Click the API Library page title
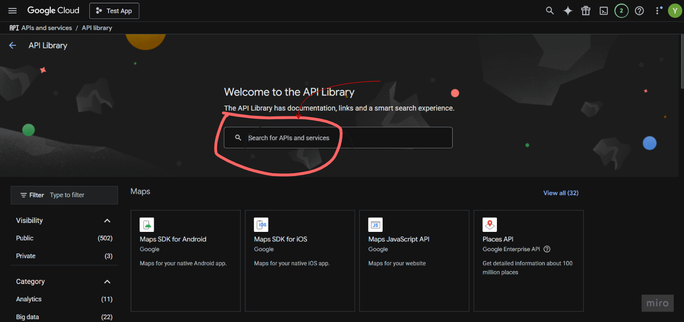The image size is (684, 322). [x=48, y=46]
